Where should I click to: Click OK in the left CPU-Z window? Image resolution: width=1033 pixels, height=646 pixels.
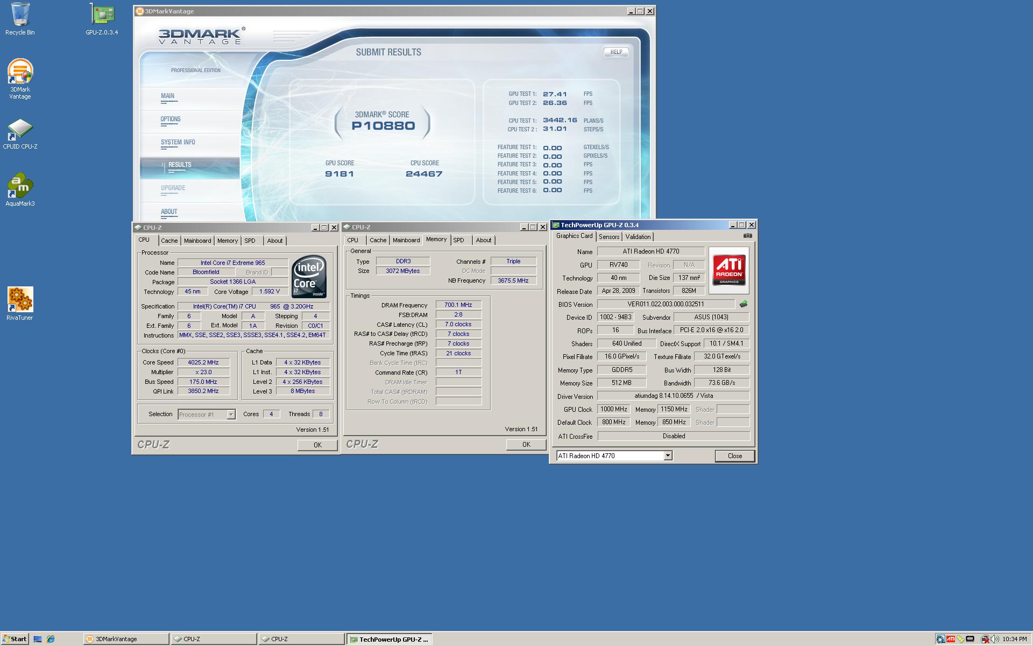(x=317, y=445)
